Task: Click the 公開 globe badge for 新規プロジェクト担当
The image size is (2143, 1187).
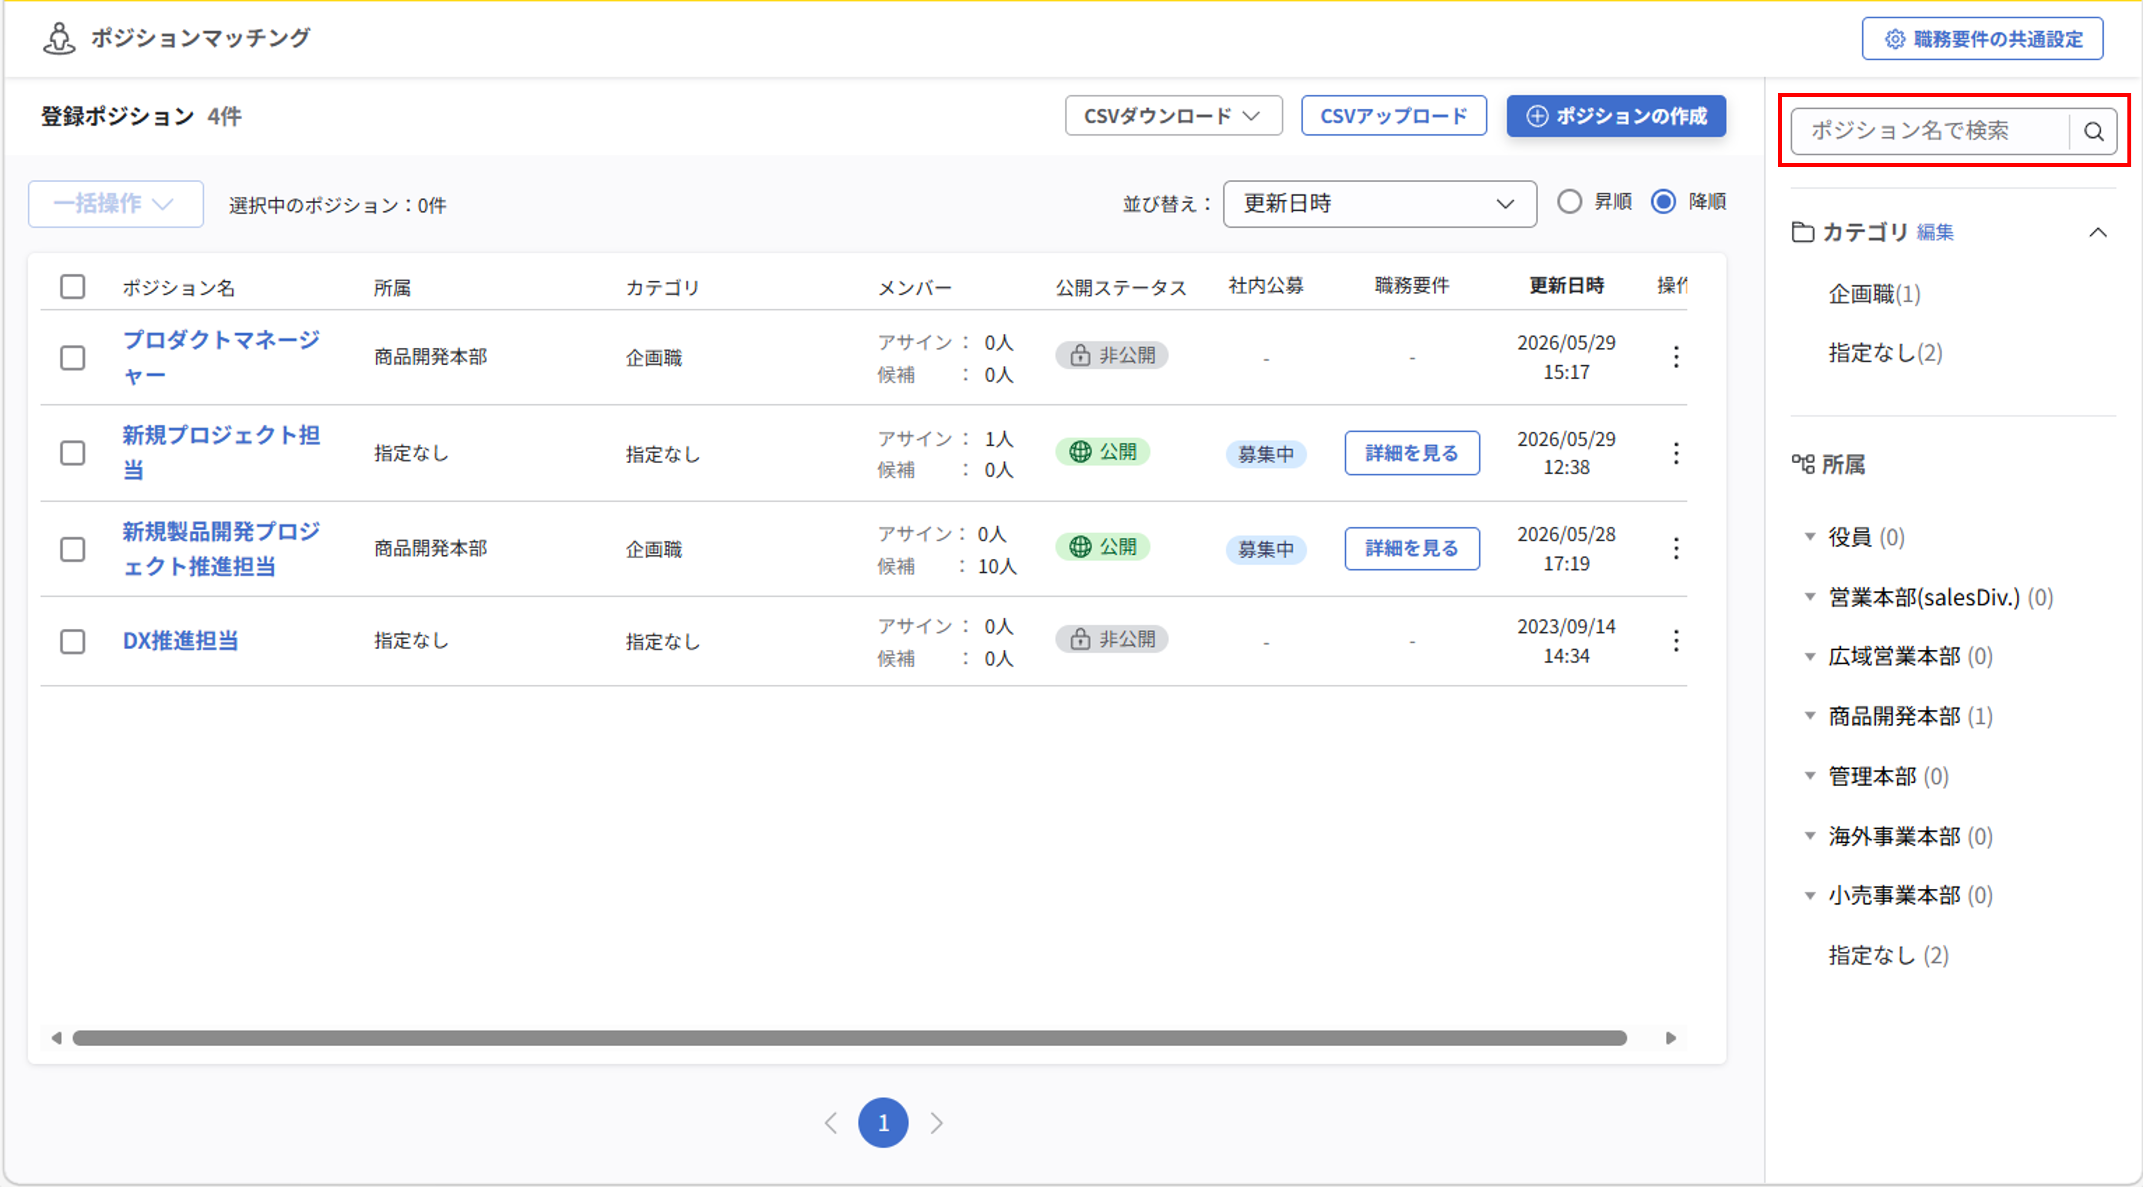Action: coord(1102,452)
